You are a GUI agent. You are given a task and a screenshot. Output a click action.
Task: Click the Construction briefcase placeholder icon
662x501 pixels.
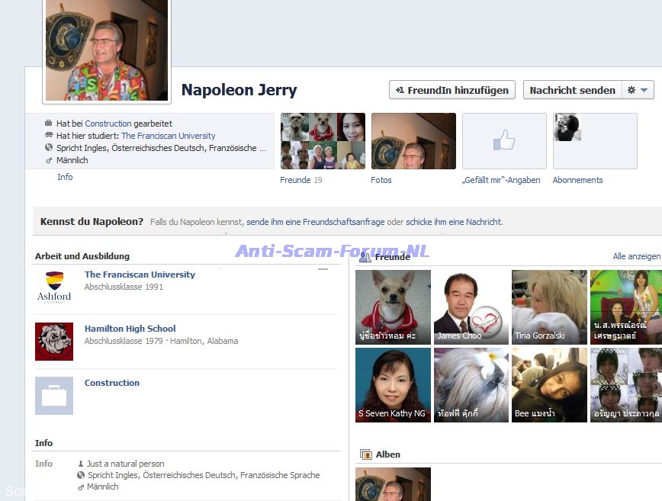pyautogui.click(x=54, y=395)
